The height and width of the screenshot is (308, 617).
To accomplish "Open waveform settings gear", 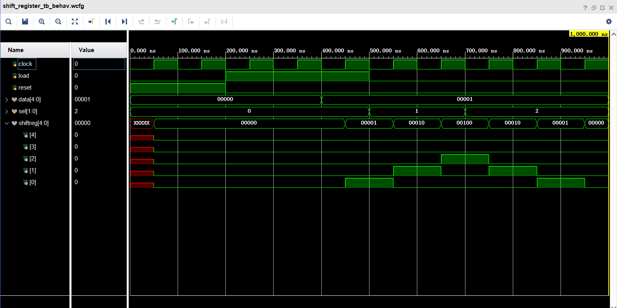I will pyautogui.click(x=609, y=22).
